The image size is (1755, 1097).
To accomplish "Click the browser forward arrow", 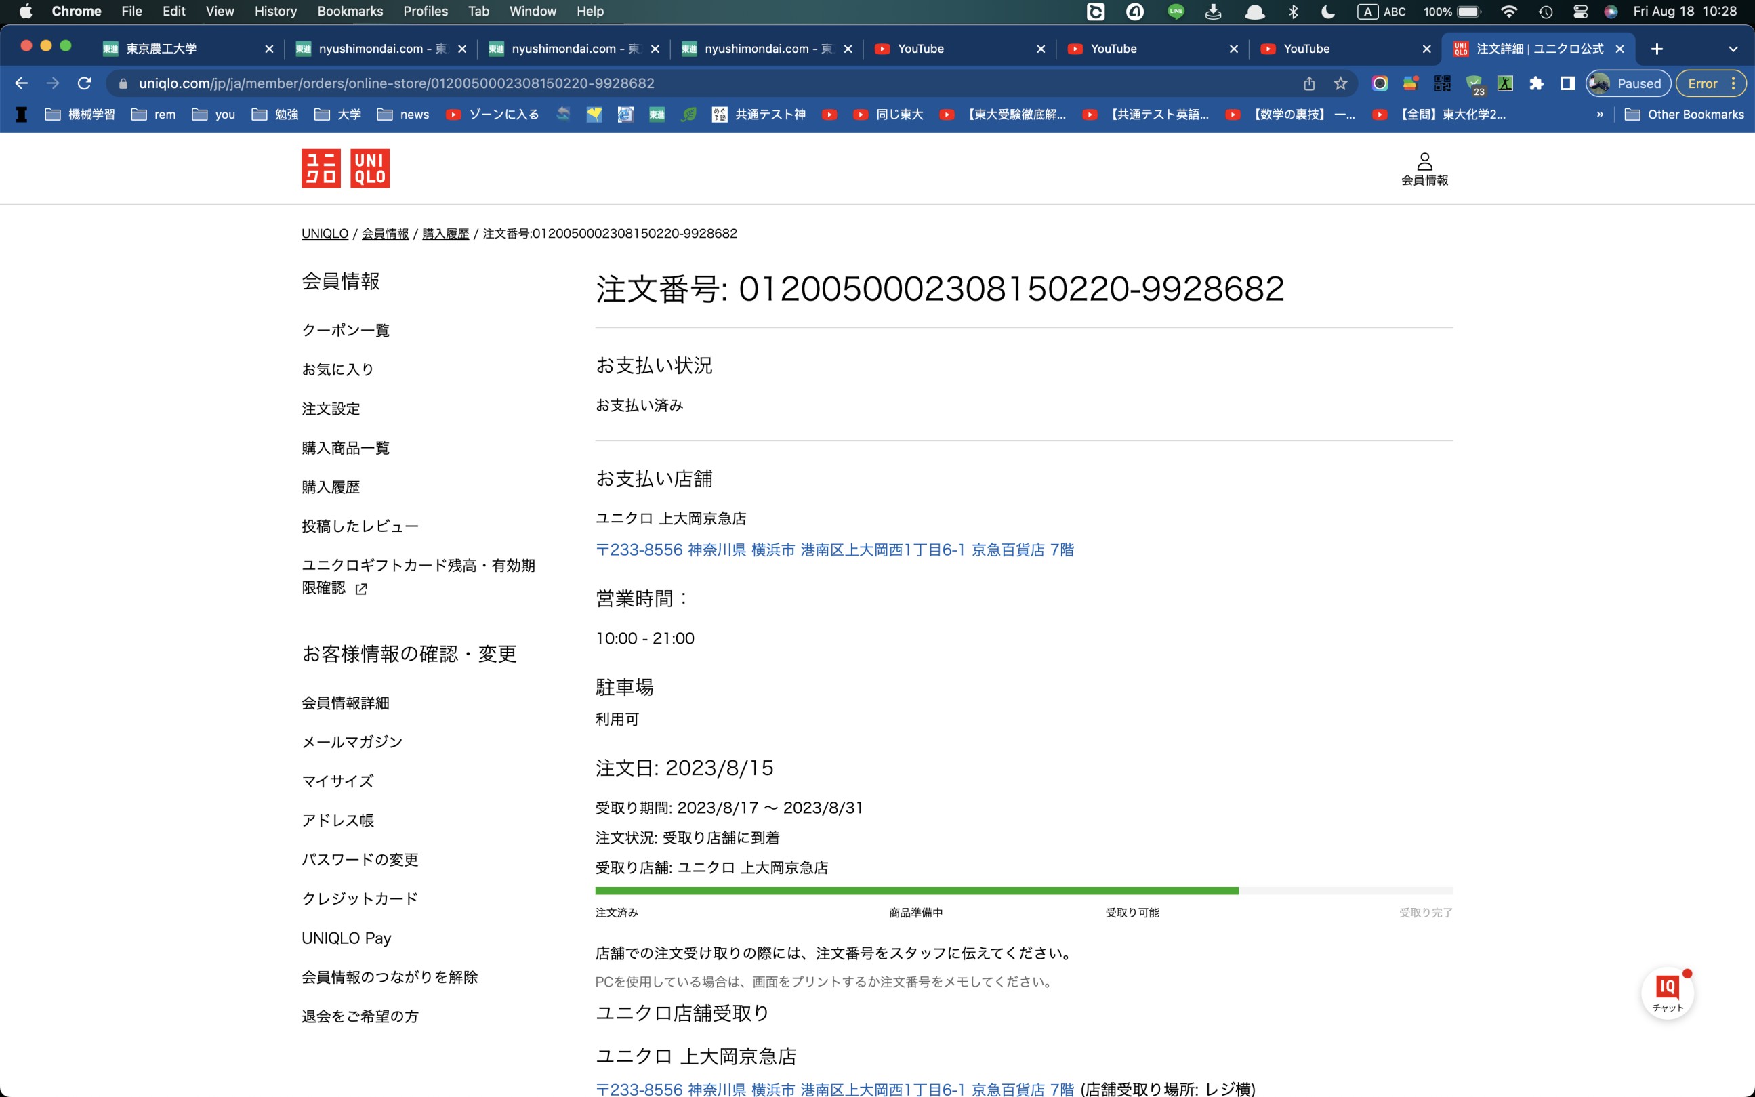I will coord(53,83).
